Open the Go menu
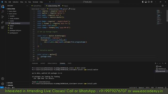The image size is (168, 94). pyautogui.click(x=26, y=2)
